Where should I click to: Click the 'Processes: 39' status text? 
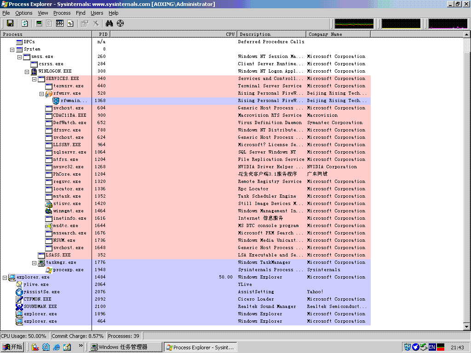click(x=123, y=336)
